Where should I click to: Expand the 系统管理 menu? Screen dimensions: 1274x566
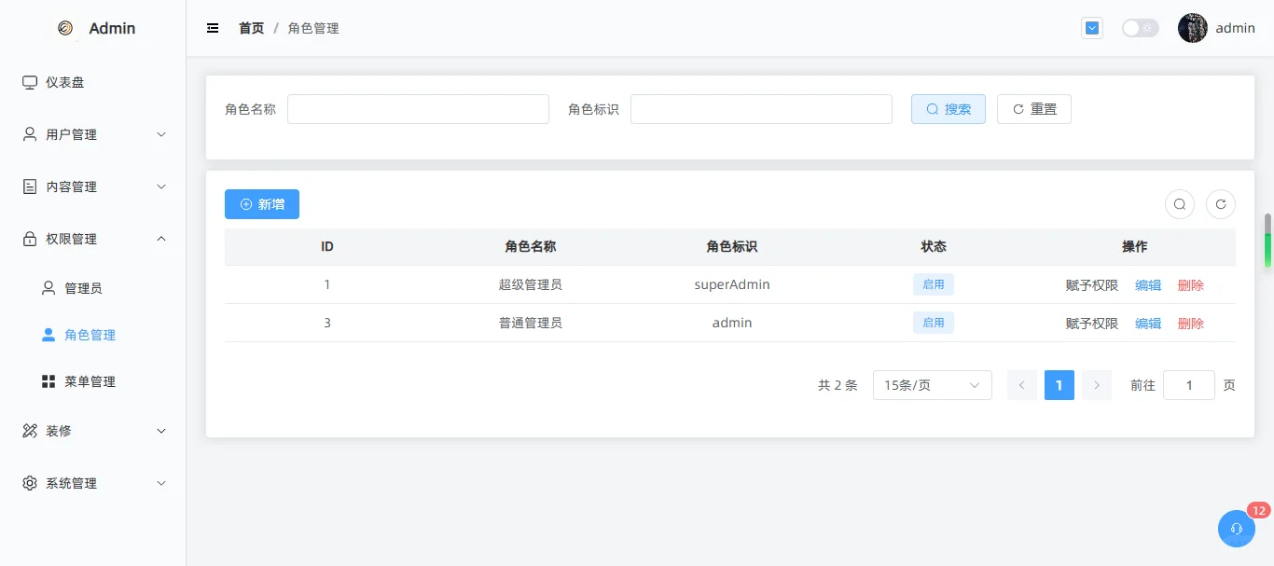tap(70, 483)
